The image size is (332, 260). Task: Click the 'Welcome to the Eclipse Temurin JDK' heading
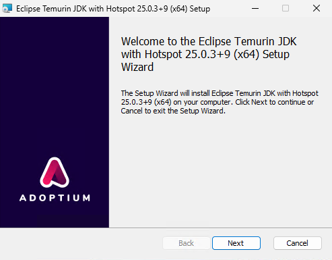tap(209, 41)
